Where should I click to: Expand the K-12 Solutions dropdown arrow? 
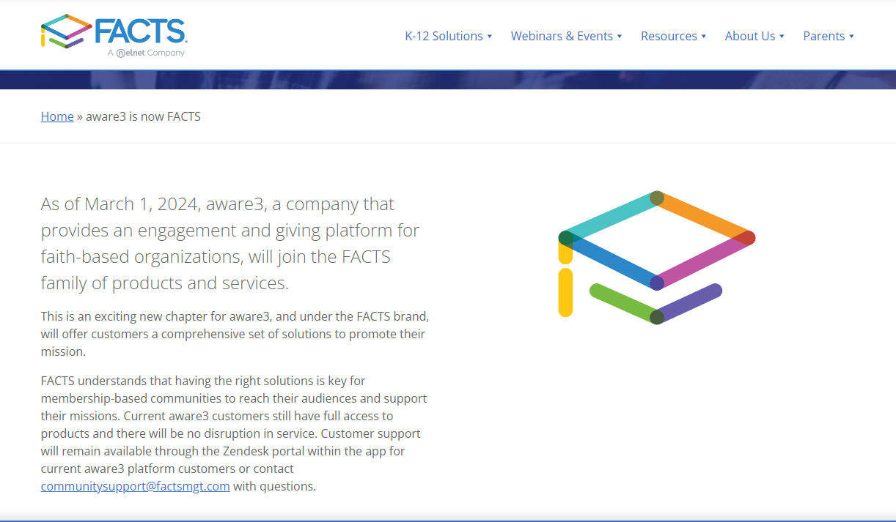click(490, 37)
